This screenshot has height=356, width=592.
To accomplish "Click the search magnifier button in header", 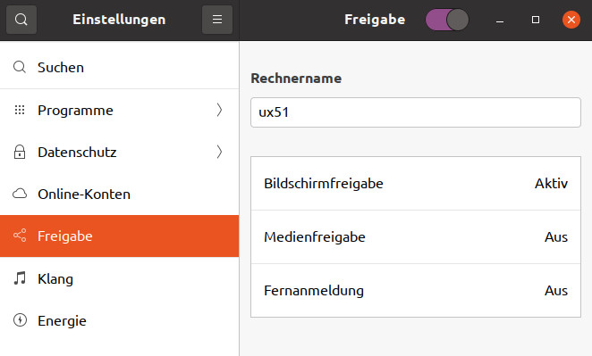I will point(21,20).
